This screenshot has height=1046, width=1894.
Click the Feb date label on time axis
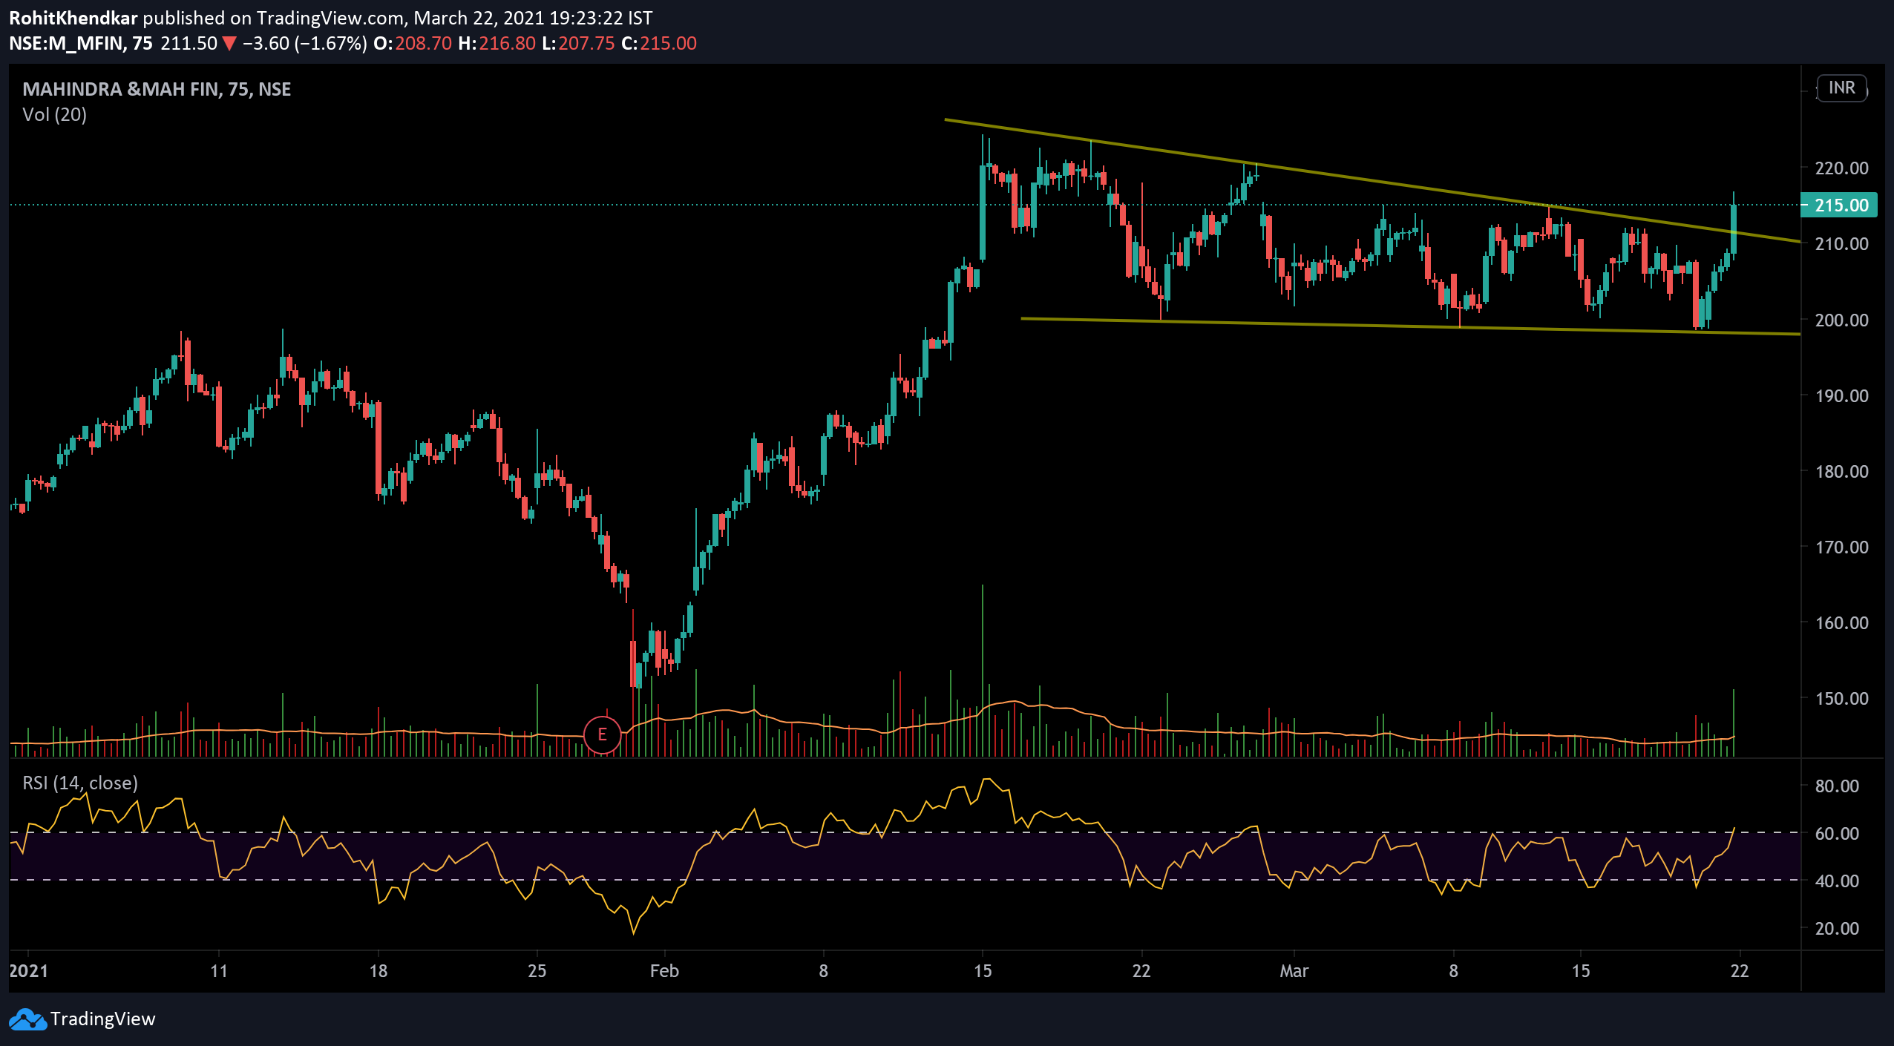664,971
